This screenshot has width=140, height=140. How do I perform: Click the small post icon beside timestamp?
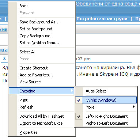click(x=4, y=58)
